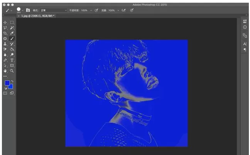
Task: Close the 1.jpg document tab
Action: pyautogui.click(x=19, y=16)
